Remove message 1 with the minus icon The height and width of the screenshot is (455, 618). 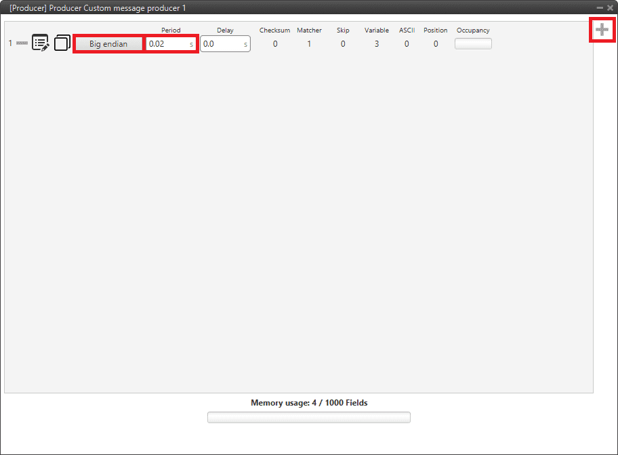pos(22,43)
